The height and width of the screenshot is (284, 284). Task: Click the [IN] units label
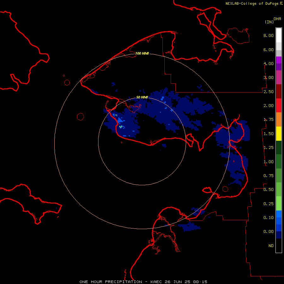[269, 22]
